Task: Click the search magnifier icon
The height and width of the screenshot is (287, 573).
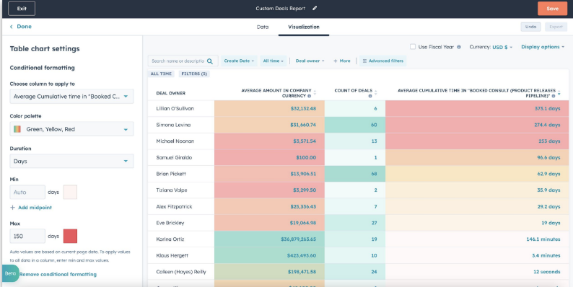Action: [x=210, y=61]
